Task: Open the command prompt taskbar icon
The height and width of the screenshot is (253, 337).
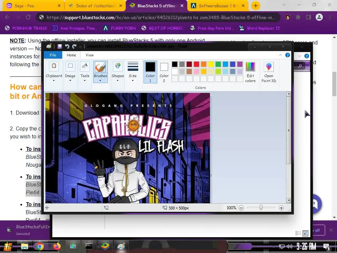Action: coord(89,246)
